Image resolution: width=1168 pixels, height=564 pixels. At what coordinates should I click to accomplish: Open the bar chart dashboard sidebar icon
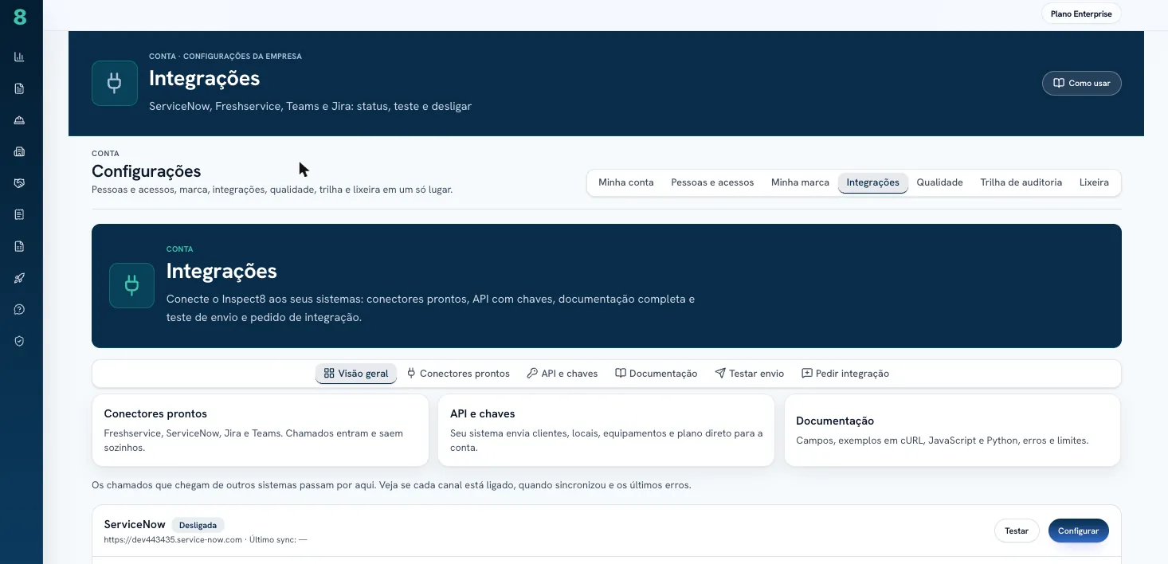(20, 57)
